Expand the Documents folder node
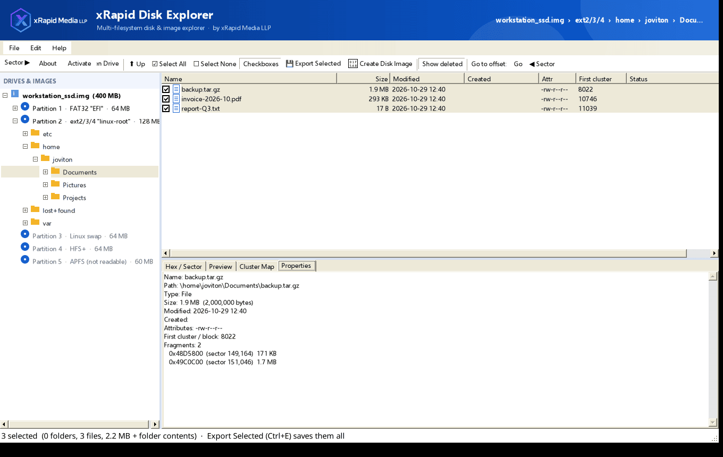 click(x=45, y=172)
